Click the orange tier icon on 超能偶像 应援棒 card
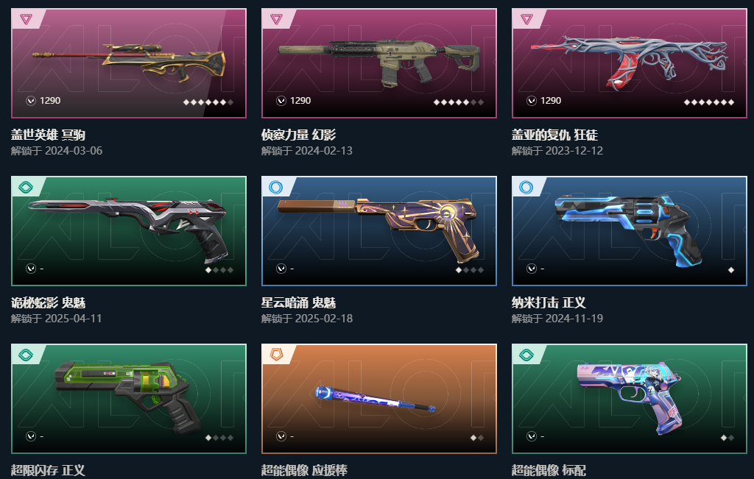Screen dimensions: 754x479 [277, 355]
